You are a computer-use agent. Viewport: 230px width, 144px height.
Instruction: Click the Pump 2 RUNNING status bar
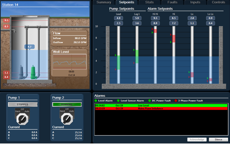coord(67,104)
